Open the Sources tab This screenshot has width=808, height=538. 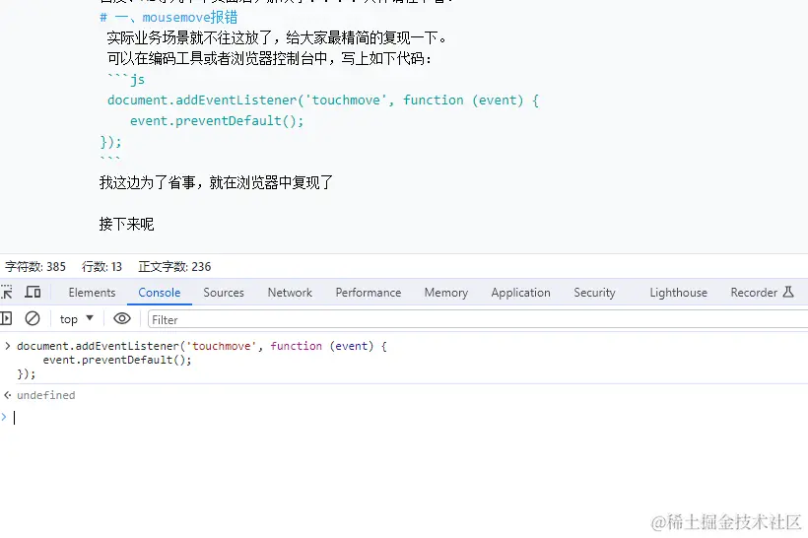coord(224,293)
